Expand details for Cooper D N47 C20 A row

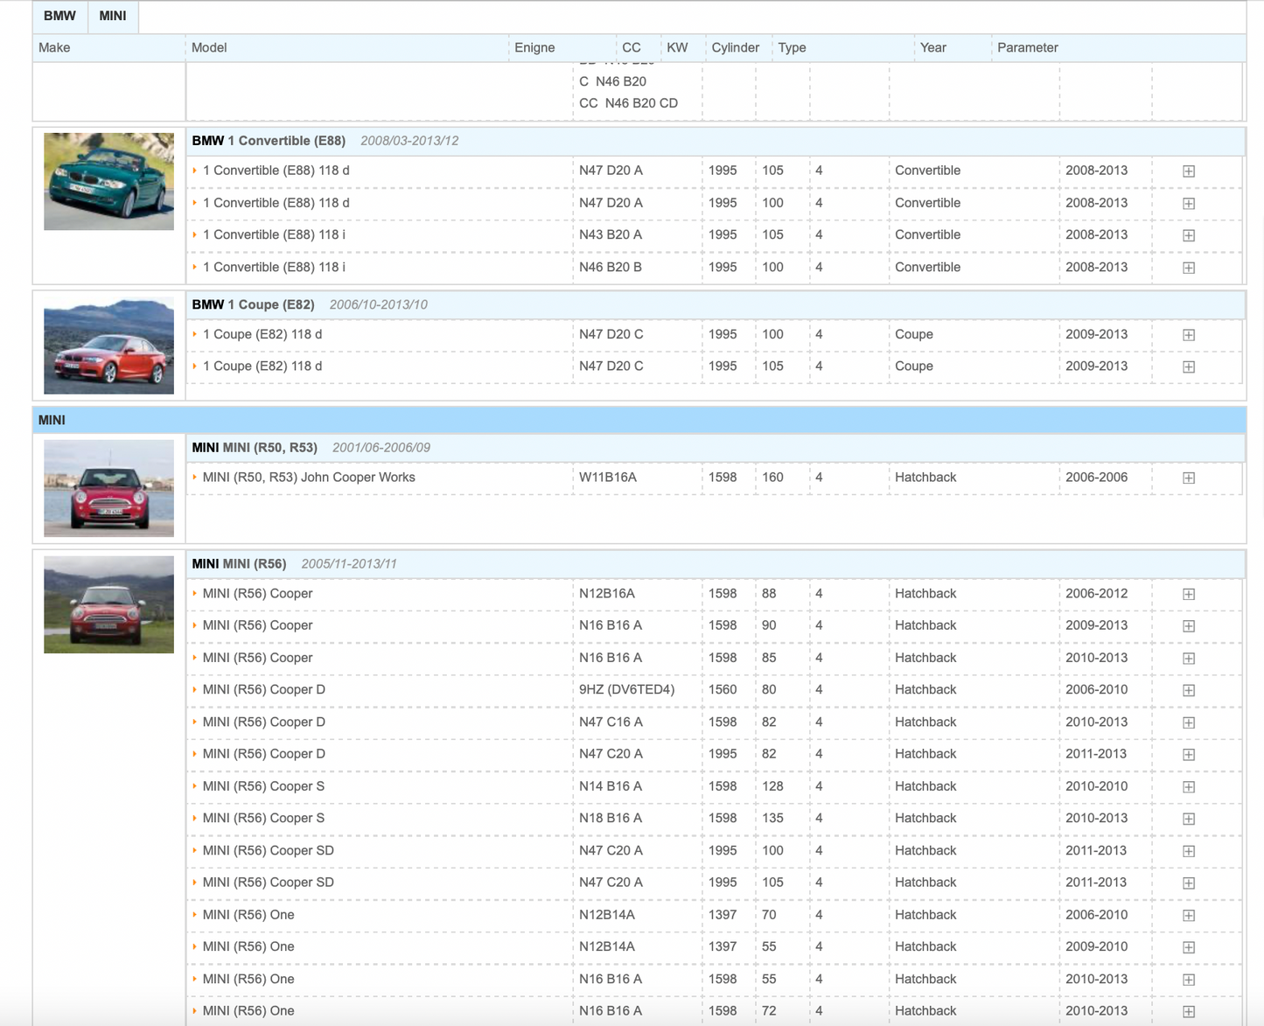[x=1189, y=755]
